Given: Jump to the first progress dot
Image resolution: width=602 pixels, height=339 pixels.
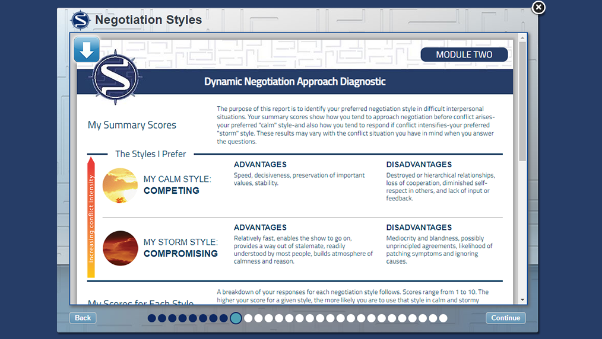Looking at the screenshot, I should click(x=152, y=318).
